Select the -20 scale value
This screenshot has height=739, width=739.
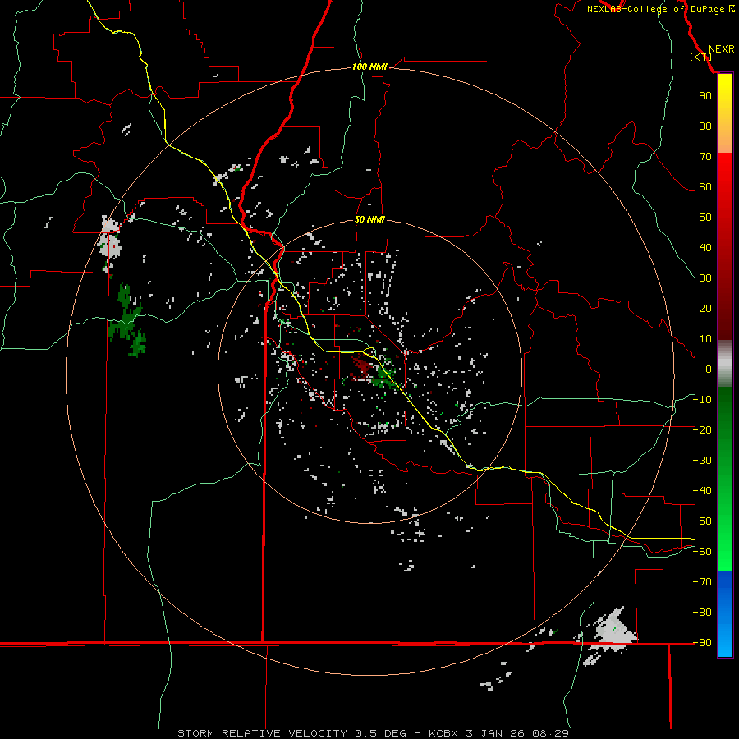coord(702,430)
